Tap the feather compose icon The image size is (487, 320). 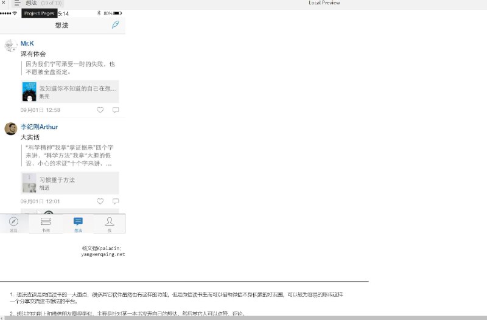coord(115,24)
